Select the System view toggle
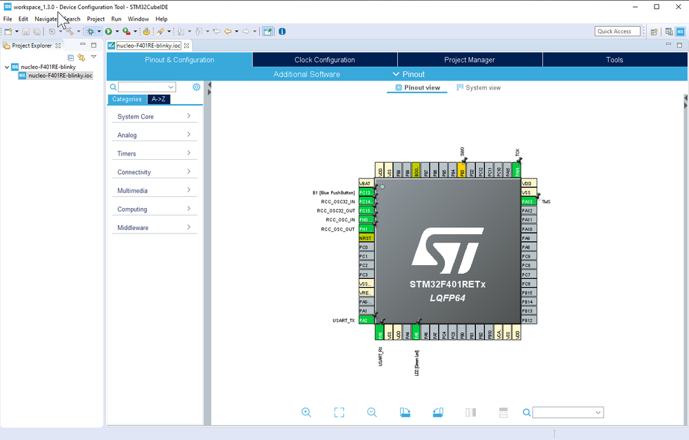 (479, 87)
